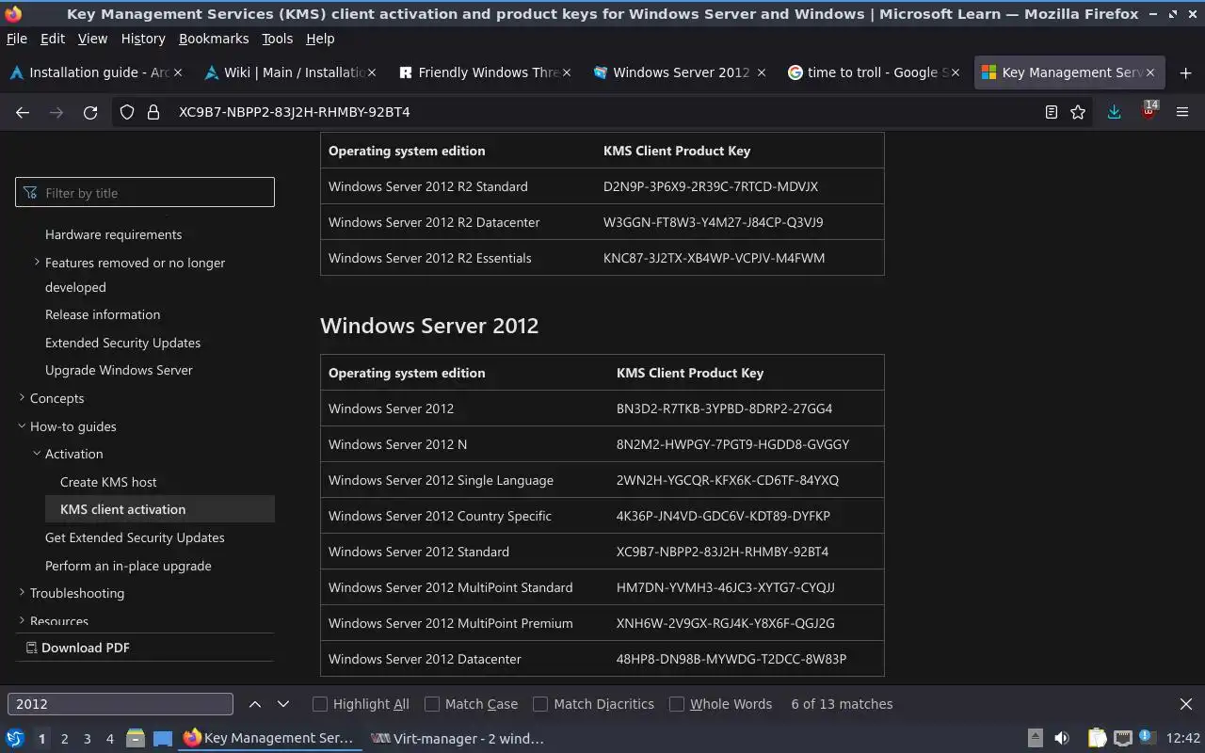
Task: Open the tracking protection shield icon
Action: coord(127,112)
